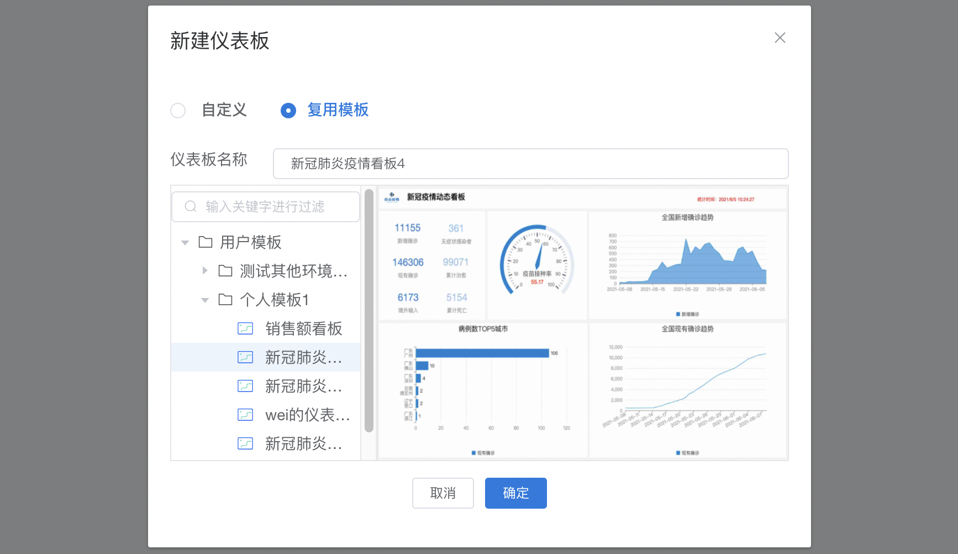958x554 pixels.
Task: Collapse the 个人模板1 folder arrow
Action: coord(205,300)
